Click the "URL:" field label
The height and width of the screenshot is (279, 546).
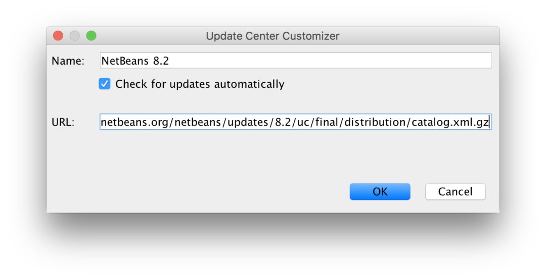tap(63, 123)
